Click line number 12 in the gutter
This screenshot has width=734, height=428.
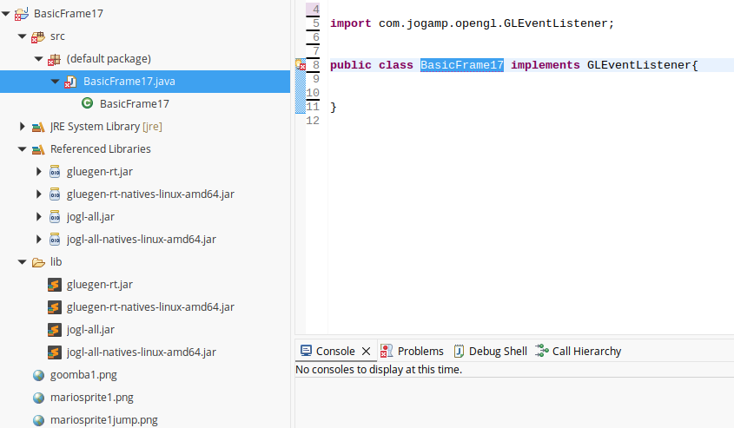(x=313, y=121)
